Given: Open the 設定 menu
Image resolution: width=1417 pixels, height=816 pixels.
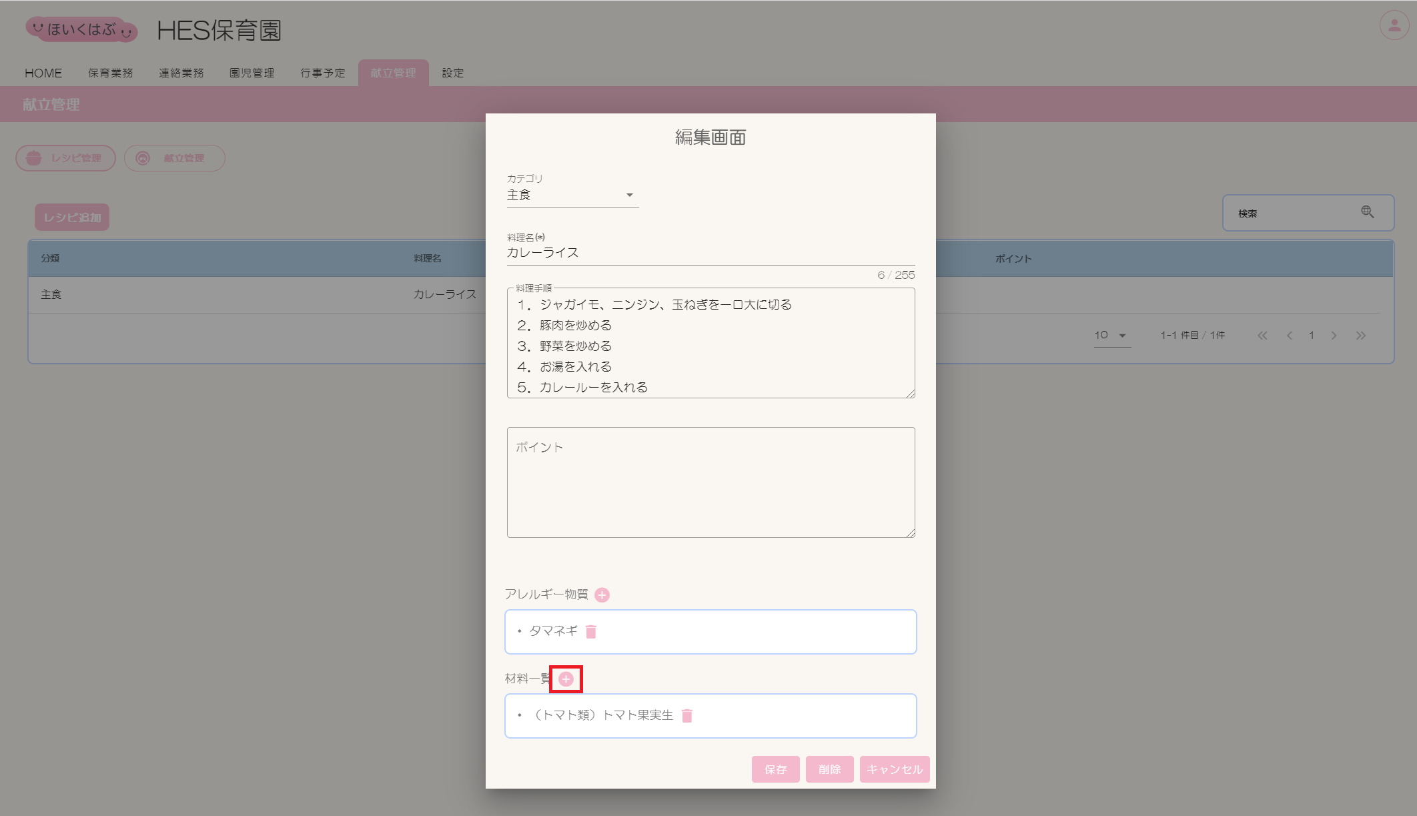Looking at the screenshot, I should 453,73.
